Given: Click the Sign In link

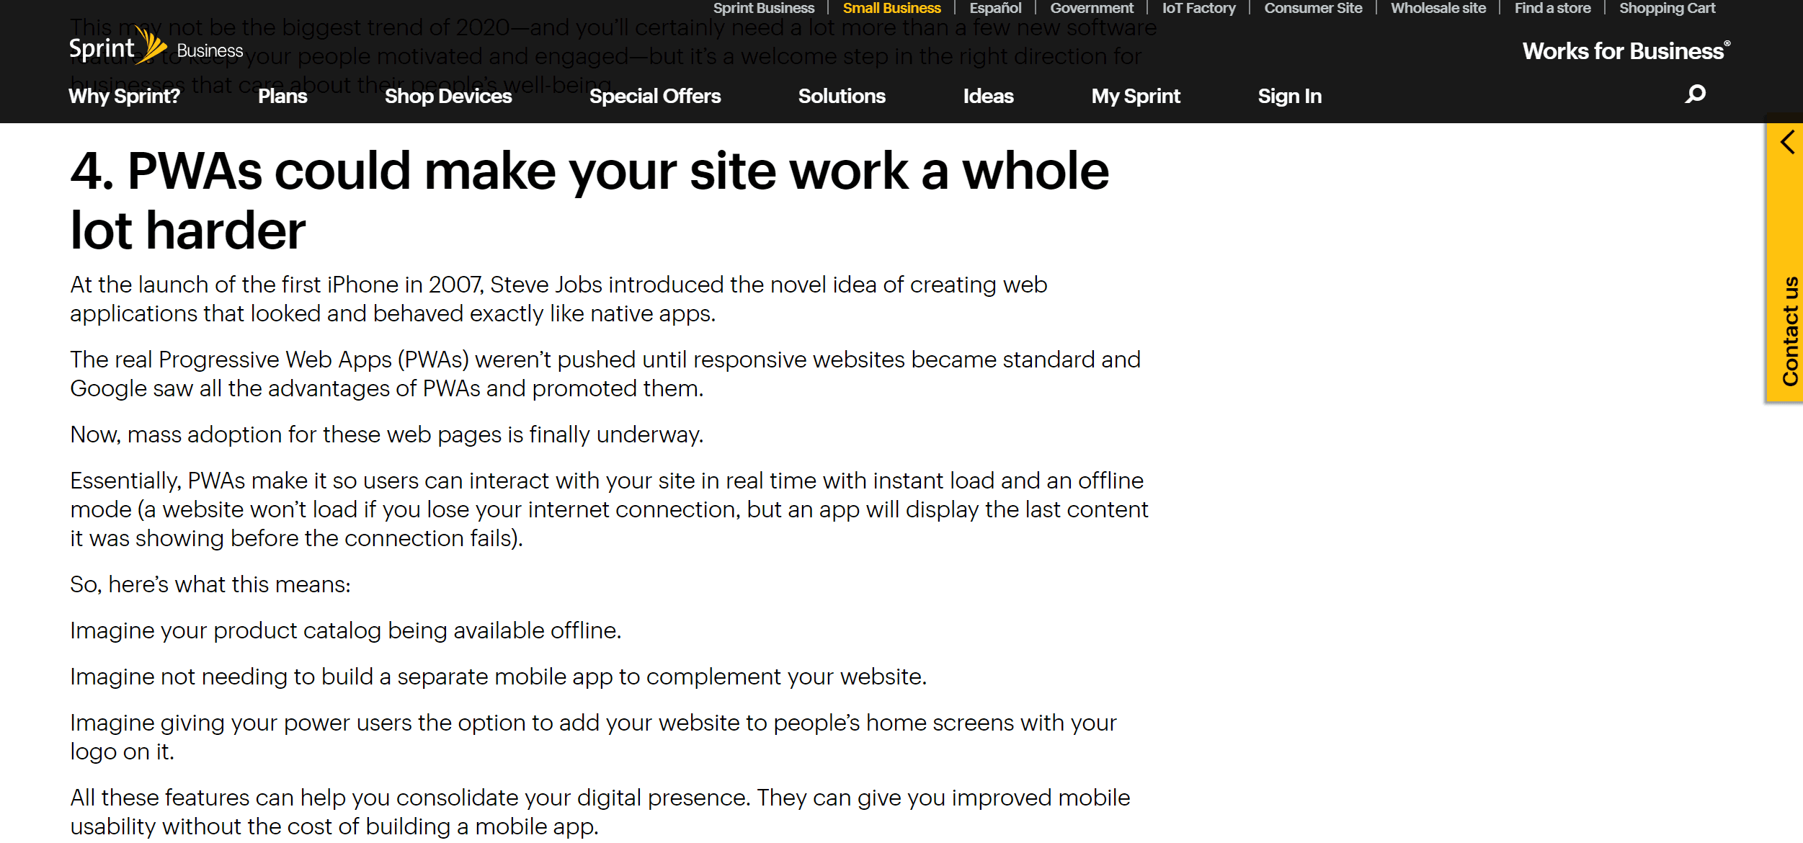Looking at the screenshot, I should point(1289,96).
